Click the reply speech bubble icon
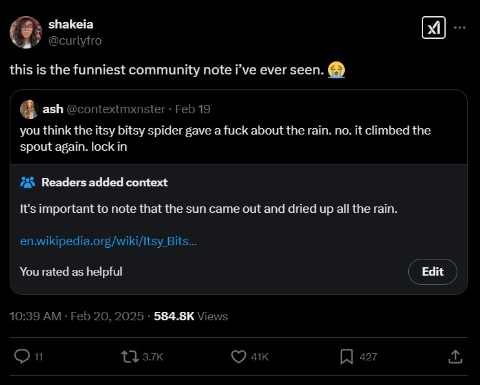Image resolution: width=480 pixels, height=385 pixels. tap(23, 357)
